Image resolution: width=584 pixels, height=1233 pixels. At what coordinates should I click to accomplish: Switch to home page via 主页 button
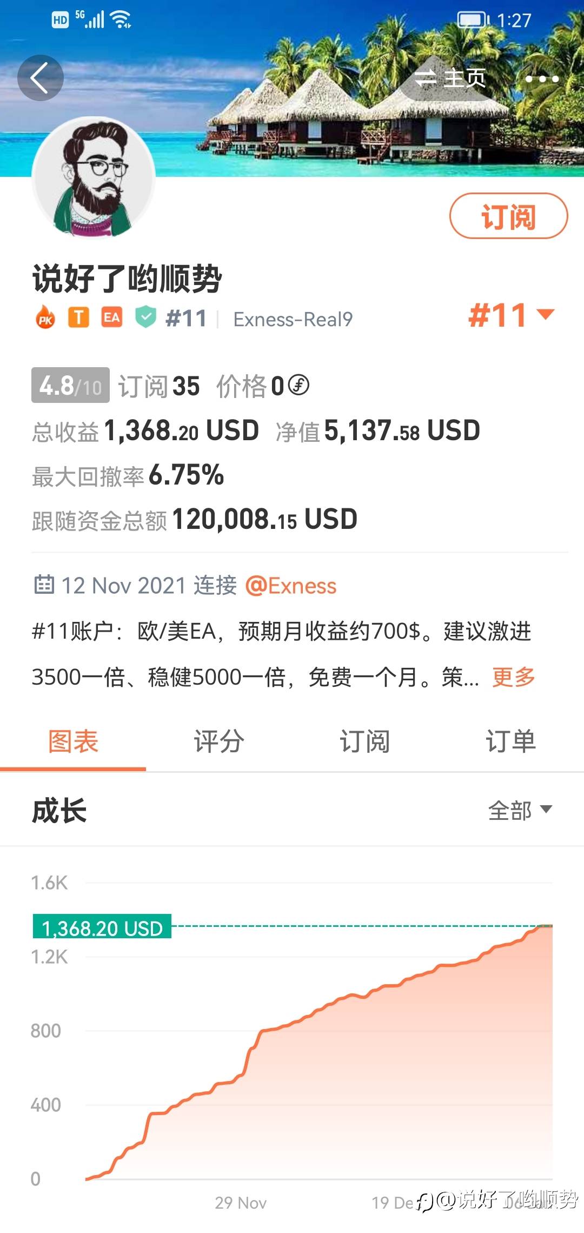(450, 78)
